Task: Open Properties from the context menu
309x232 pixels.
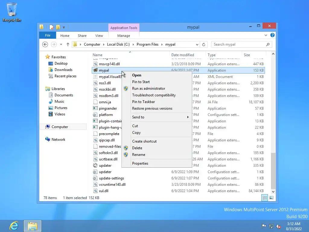Action: pyautogui.click(x=157, y=163)
